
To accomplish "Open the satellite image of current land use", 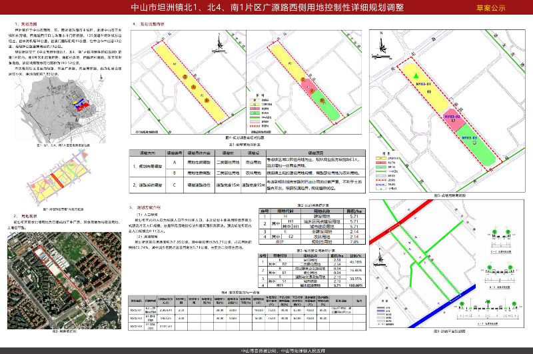I will (x=64, y=281).
